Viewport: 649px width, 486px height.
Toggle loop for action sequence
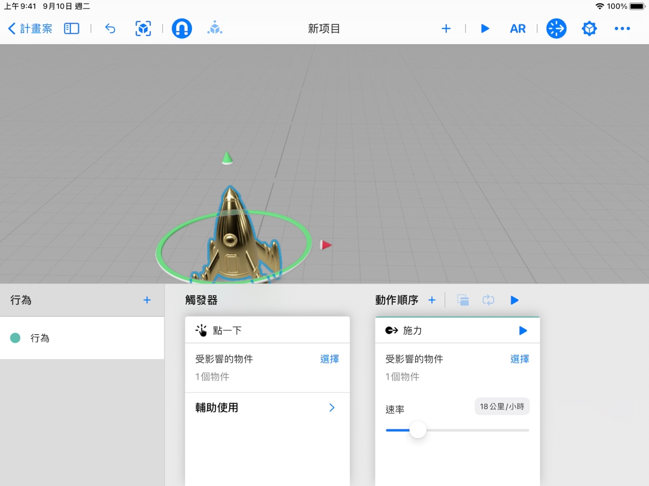pyautogui.click(x=488, y=300)
